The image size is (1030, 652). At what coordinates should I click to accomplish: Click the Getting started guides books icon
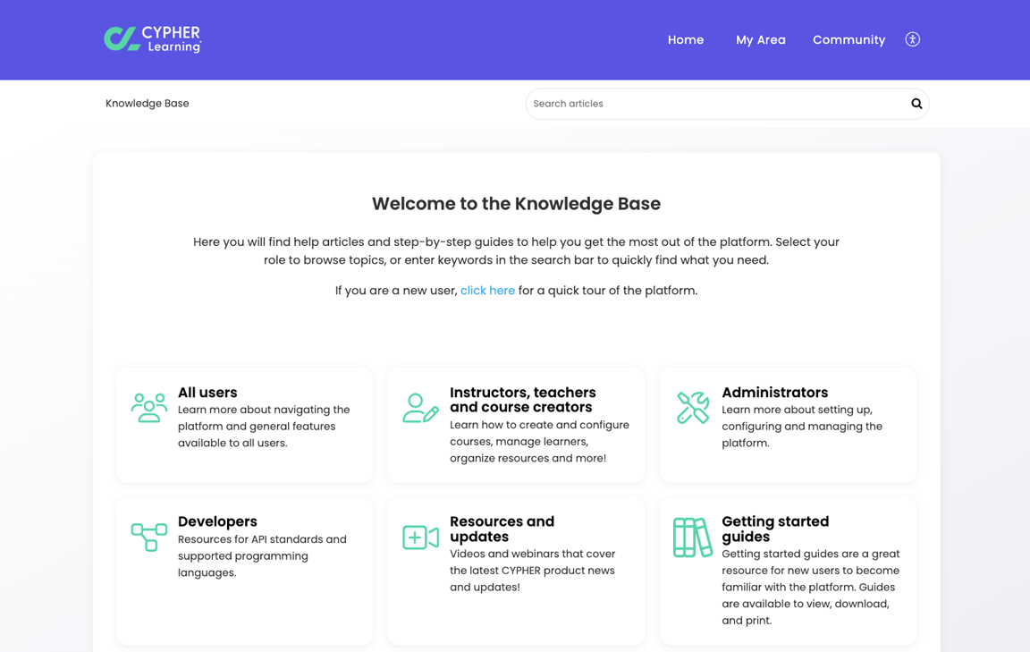point(692,535)
